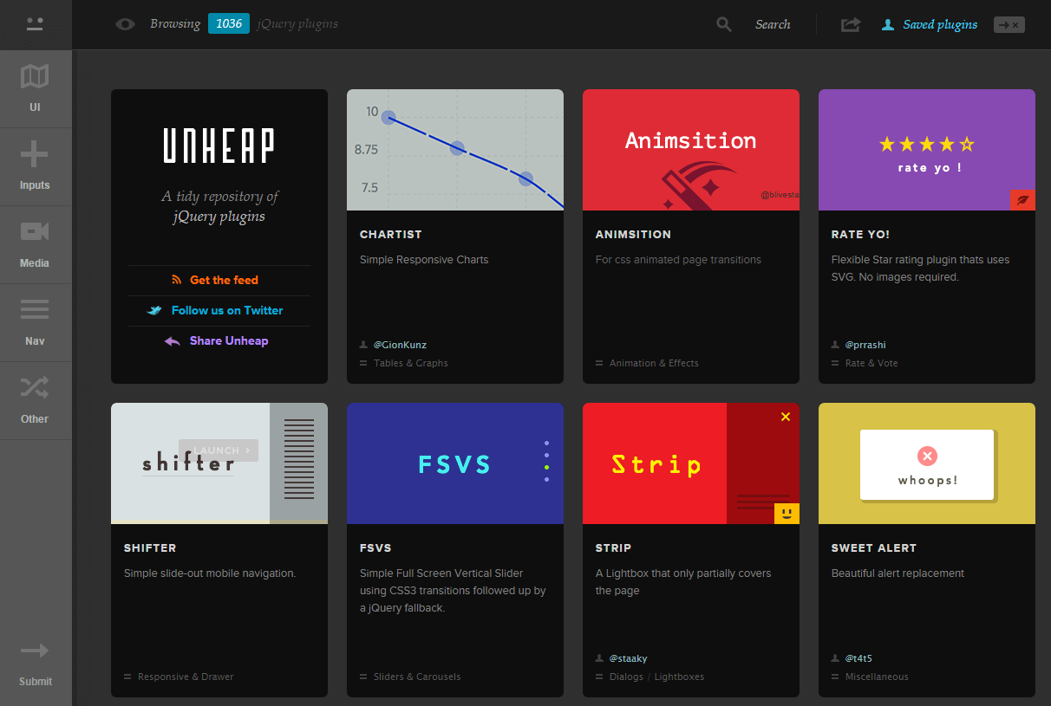Select the Inputs category plus icon

click(x=35, y=156)
